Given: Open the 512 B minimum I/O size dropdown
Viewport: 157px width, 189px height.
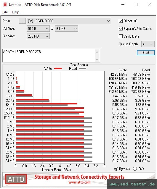Looking at the screenshot, I should 38,29.
